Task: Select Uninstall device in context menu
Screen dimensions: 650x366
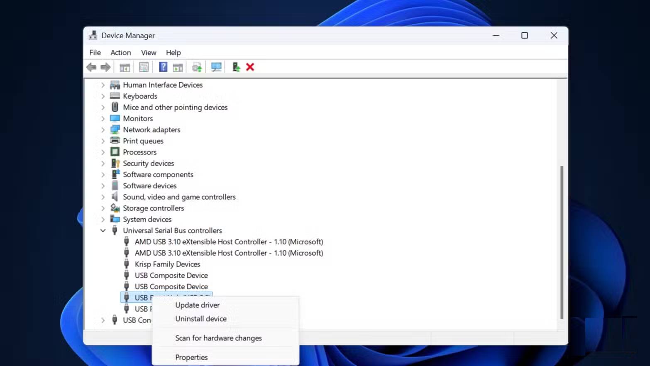Action: [x=200, y=319]
